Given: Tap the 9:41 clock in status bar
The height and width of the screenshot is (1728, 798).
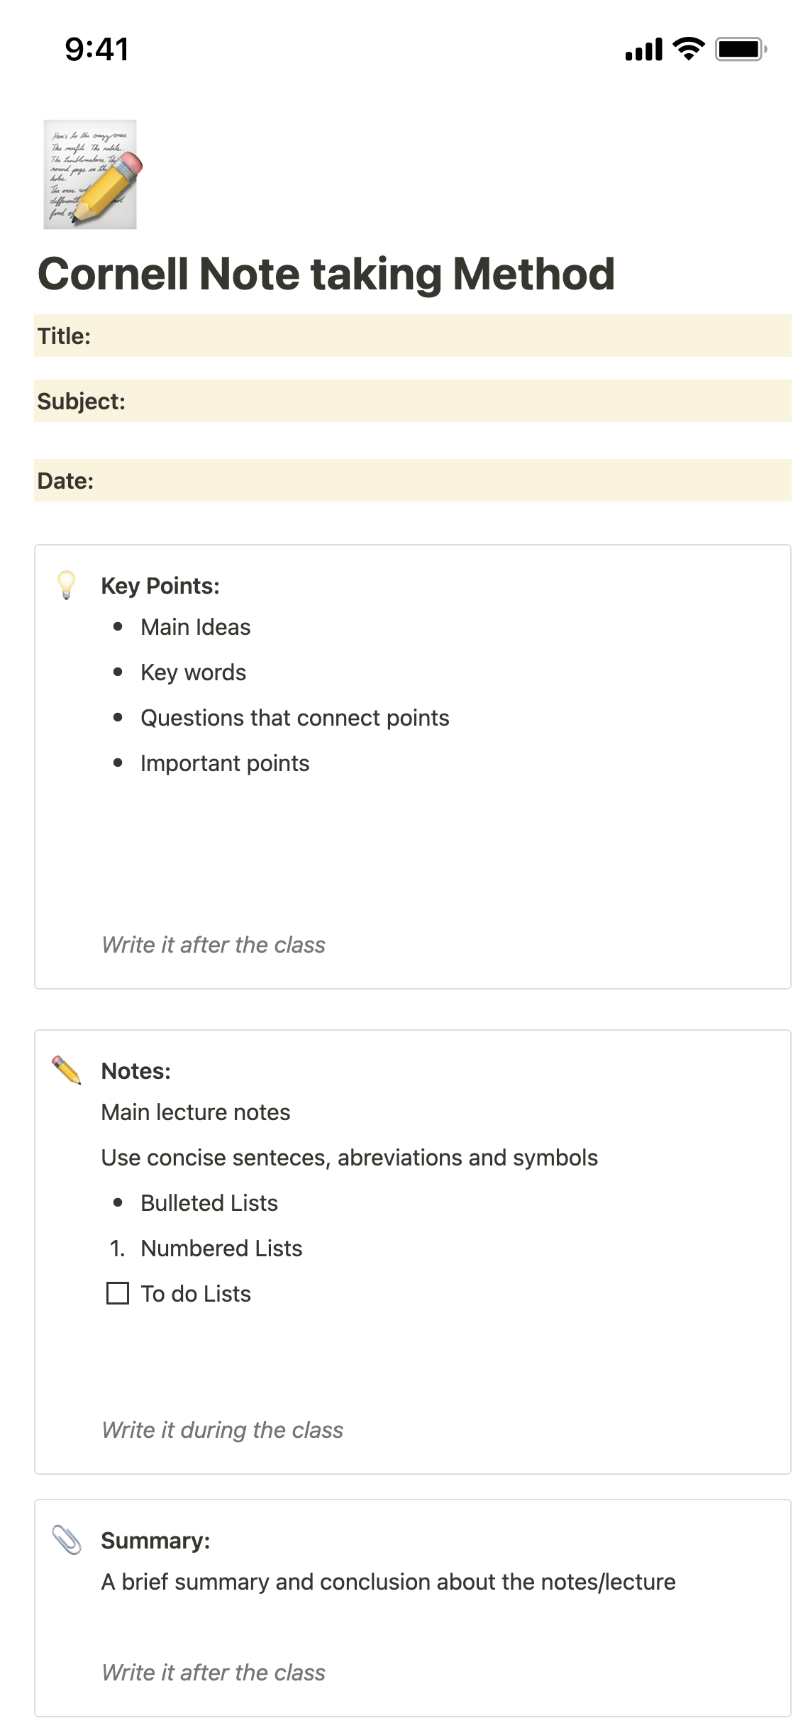Looking at the screenshot, I should (97, 49).
